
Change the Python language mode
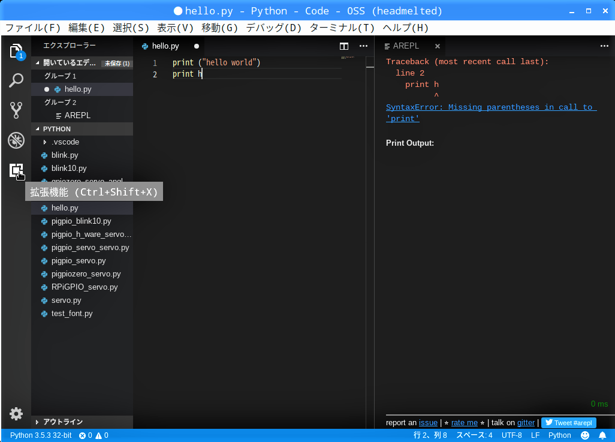(x=559, y=435)
